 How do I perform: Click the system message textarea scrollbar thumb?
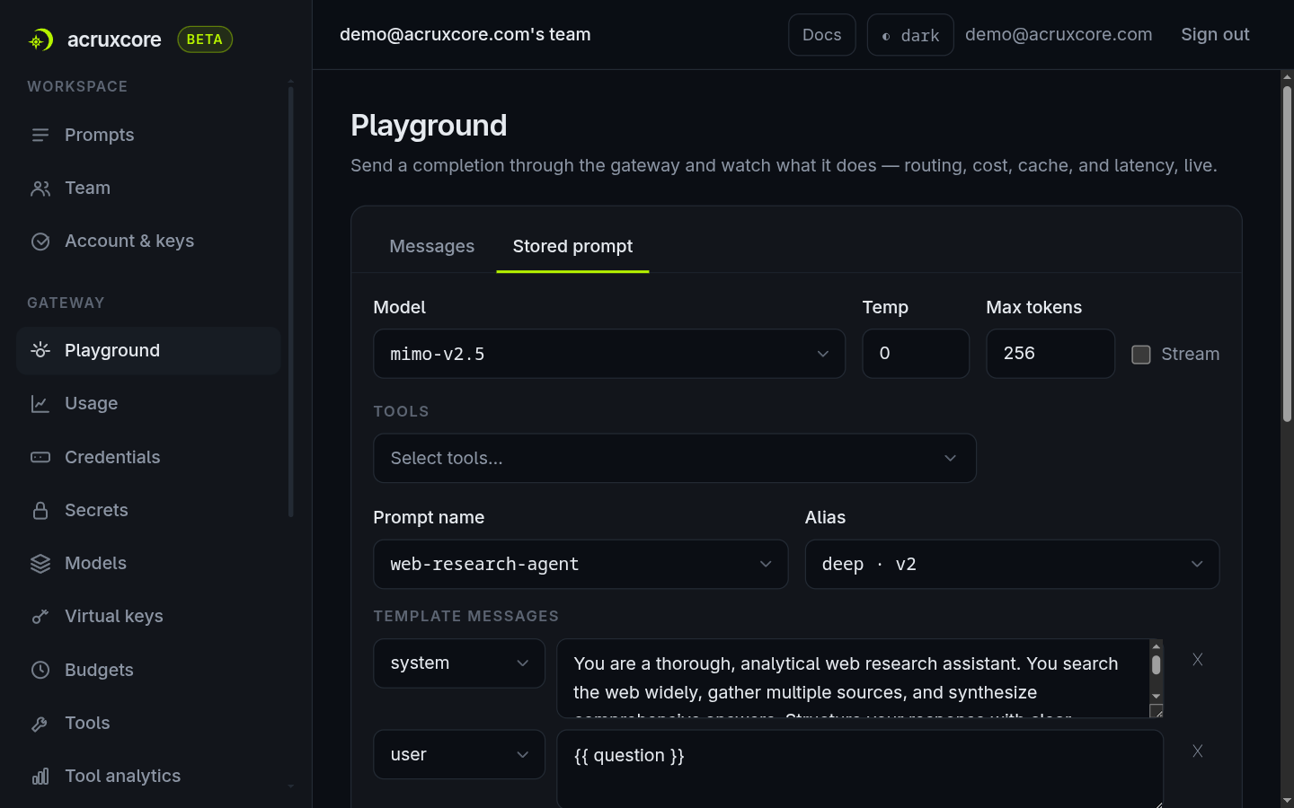tap(1157, 665)
